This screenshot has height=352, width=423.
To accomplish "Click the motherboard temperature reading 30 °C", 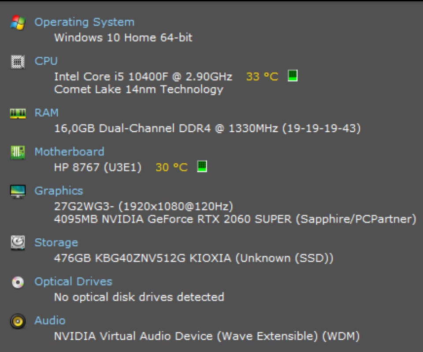I will coord(171,167).
